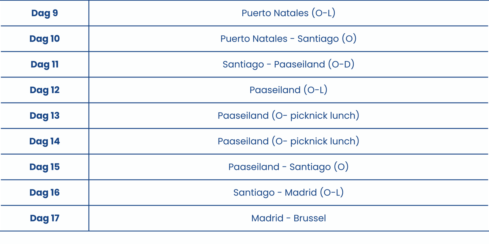Click the Dag 17 row label
This screenshot has height=244, width=489.
(x=45, y=218)
